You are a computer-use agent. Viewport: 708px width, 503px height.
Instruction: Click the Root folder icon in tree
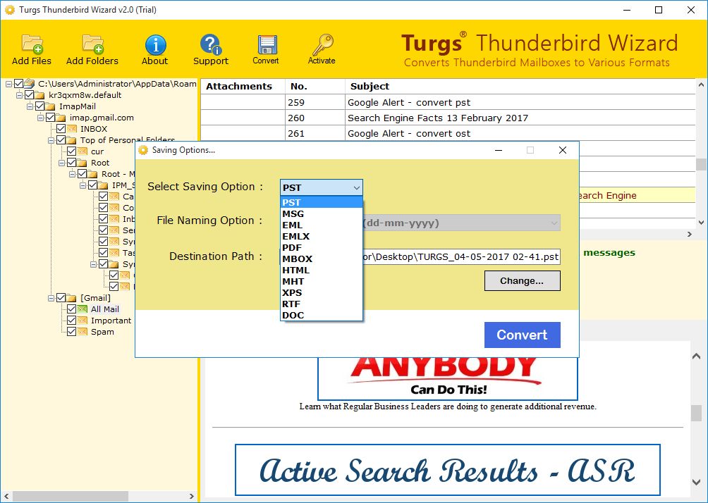tap(83, 163)
